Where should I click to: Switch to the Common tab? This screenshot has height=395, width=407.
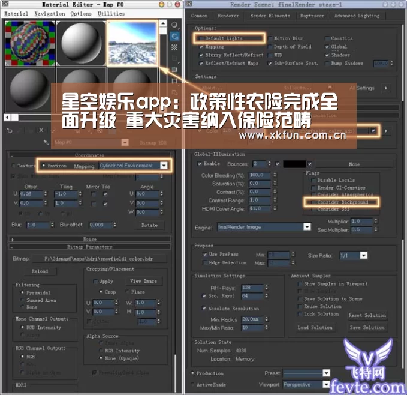200,16
